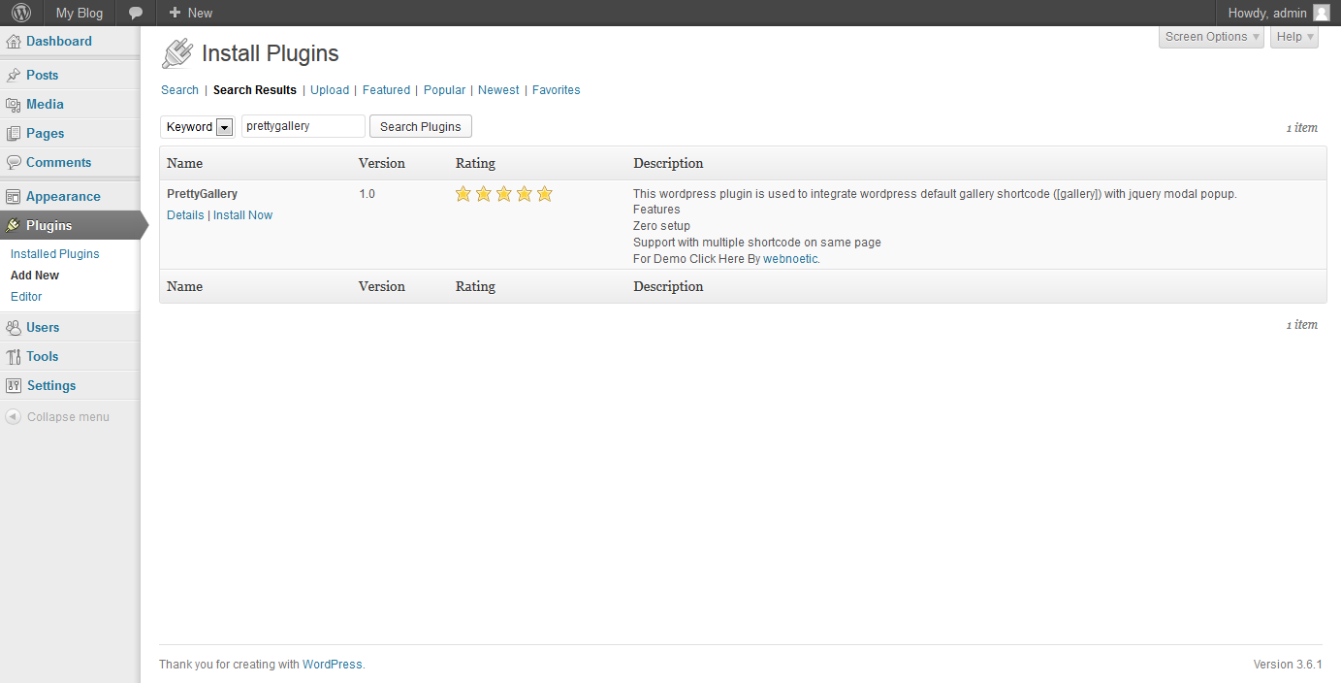Click the five-star rating of PrettyGallery

click(x=503, y=194)
